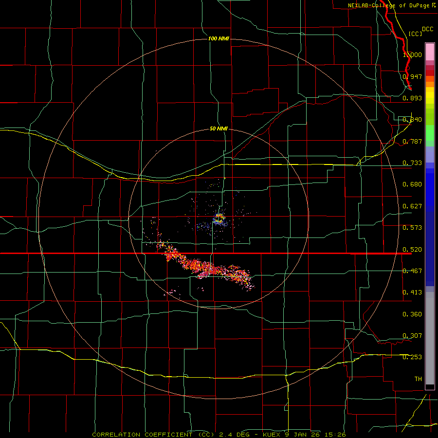
Task: Select the 1.000 legend value
Action: coord(412,55)
